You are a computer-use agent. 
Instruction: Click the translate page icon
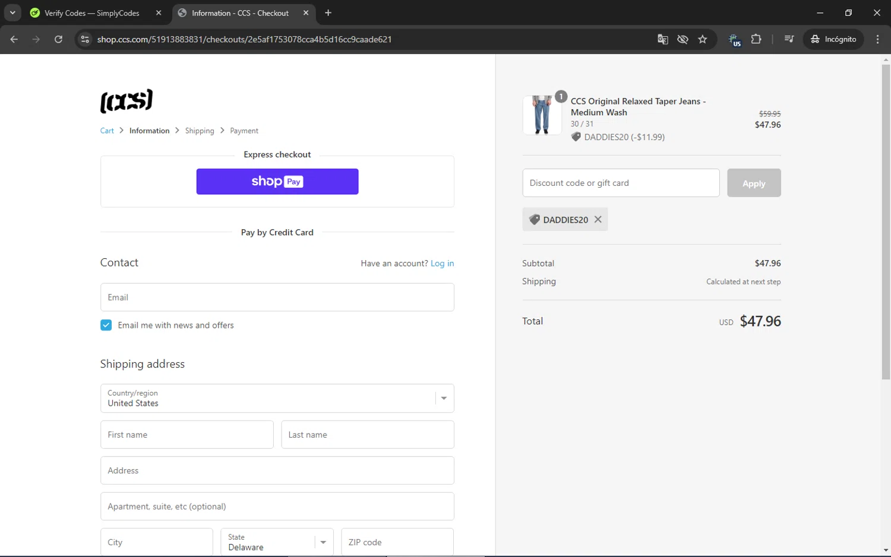click(x=663, y=39)
